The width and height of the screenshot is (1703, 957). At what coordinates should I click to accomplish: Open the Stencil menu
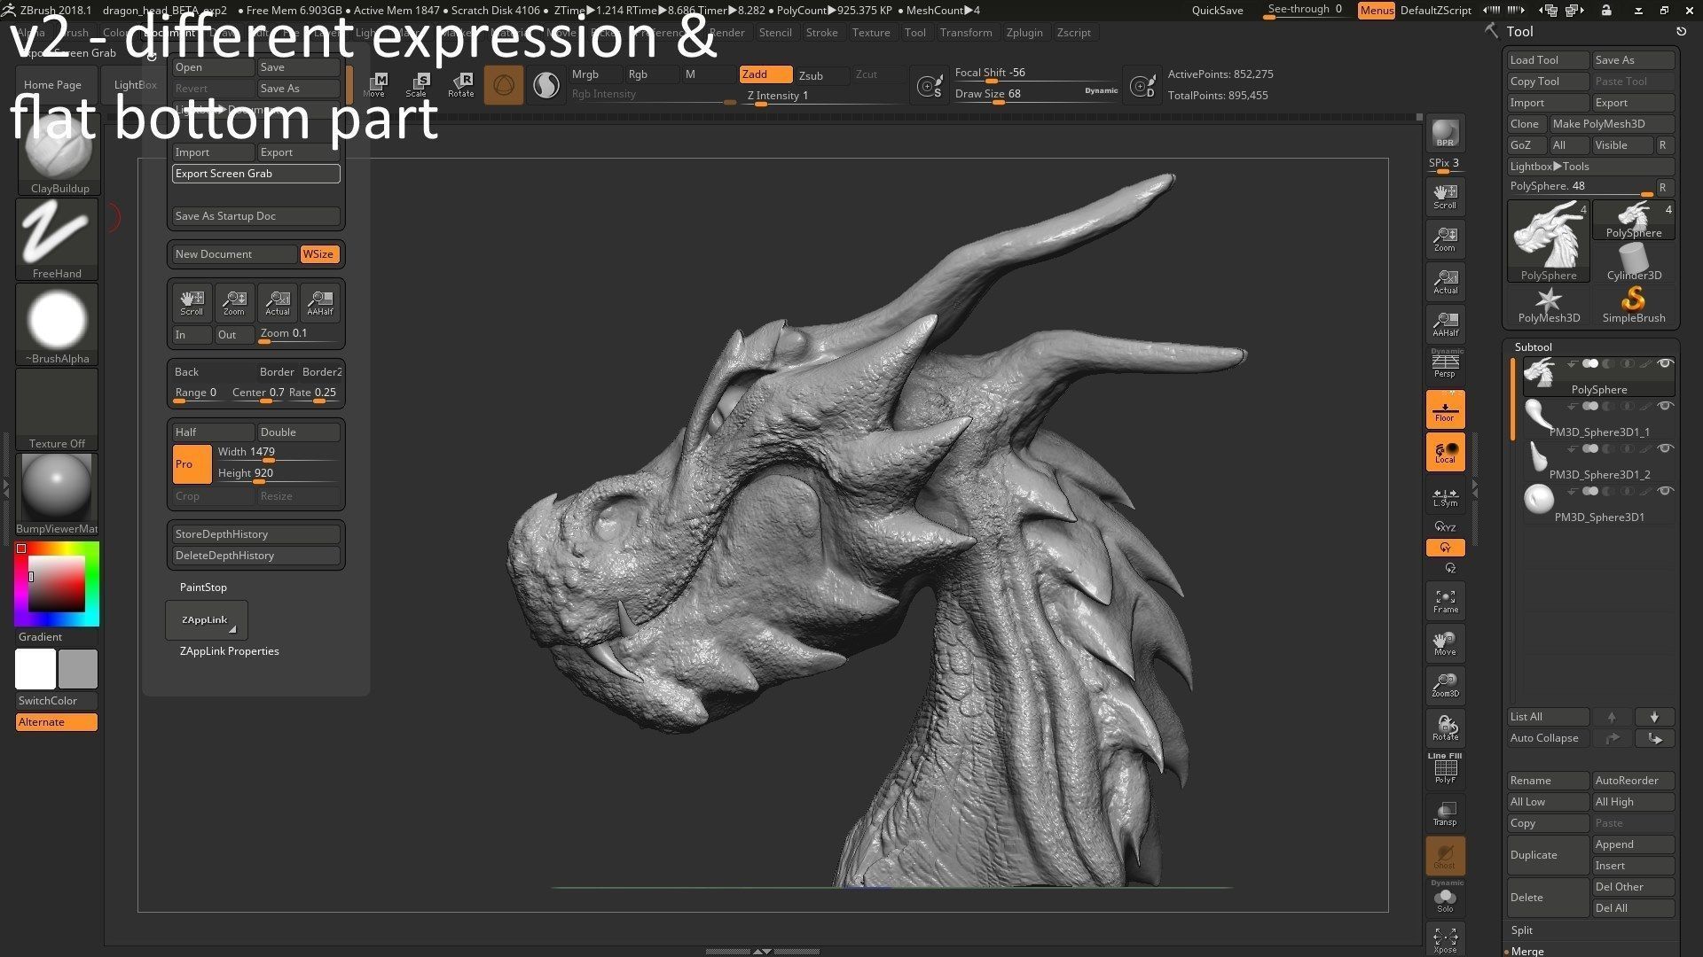click(775, 33)
